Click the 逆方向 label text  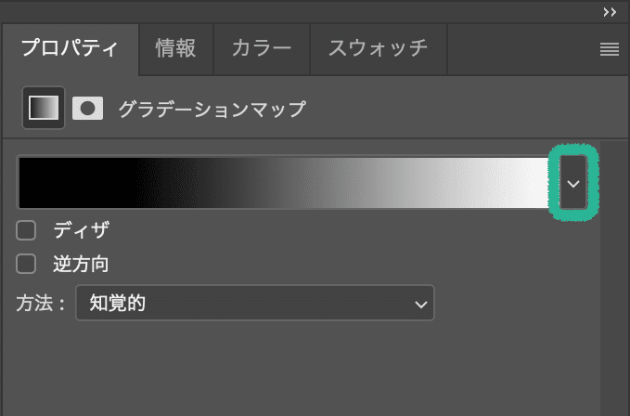pyautogui.click(x=81, y=264)
